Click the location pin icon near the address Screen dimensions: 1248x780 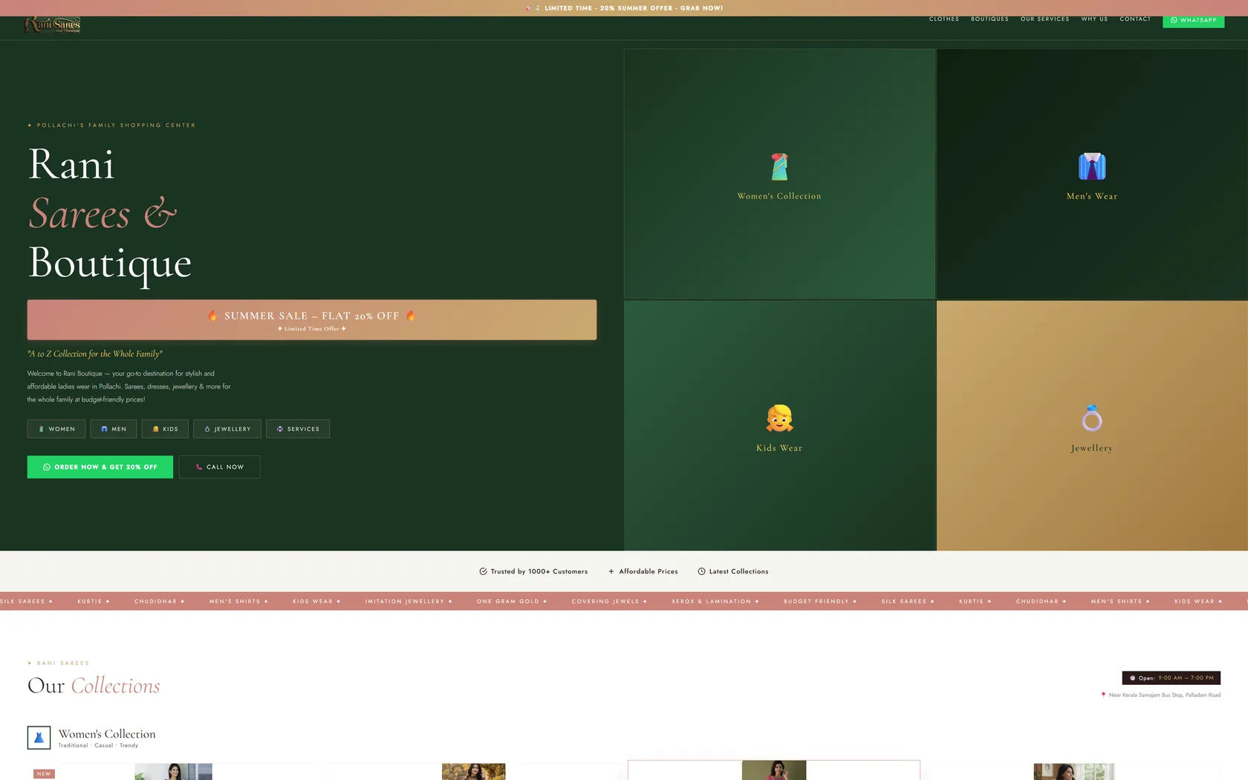click(1103, 695)
